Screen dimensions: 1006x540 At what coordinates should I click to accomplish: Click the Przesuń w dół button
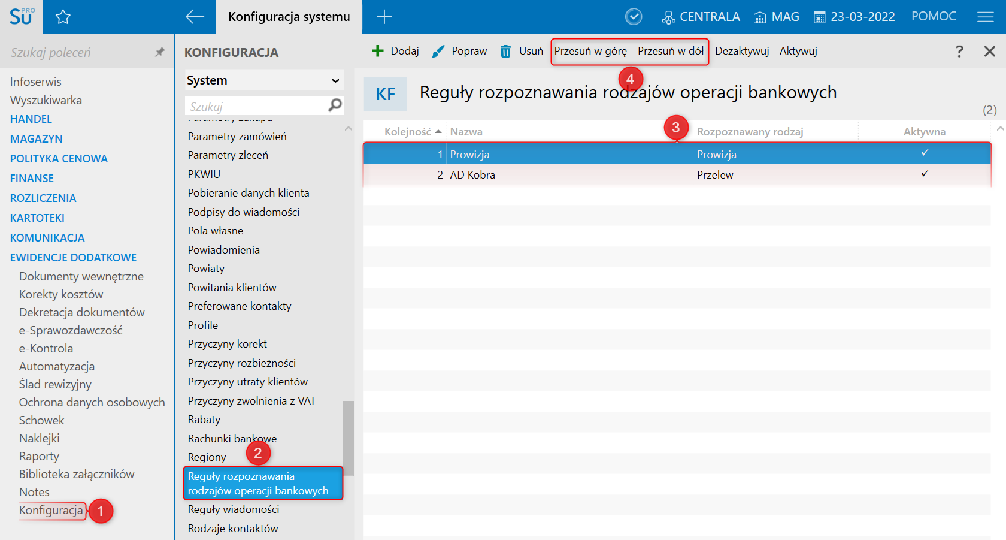pos(671,51)
